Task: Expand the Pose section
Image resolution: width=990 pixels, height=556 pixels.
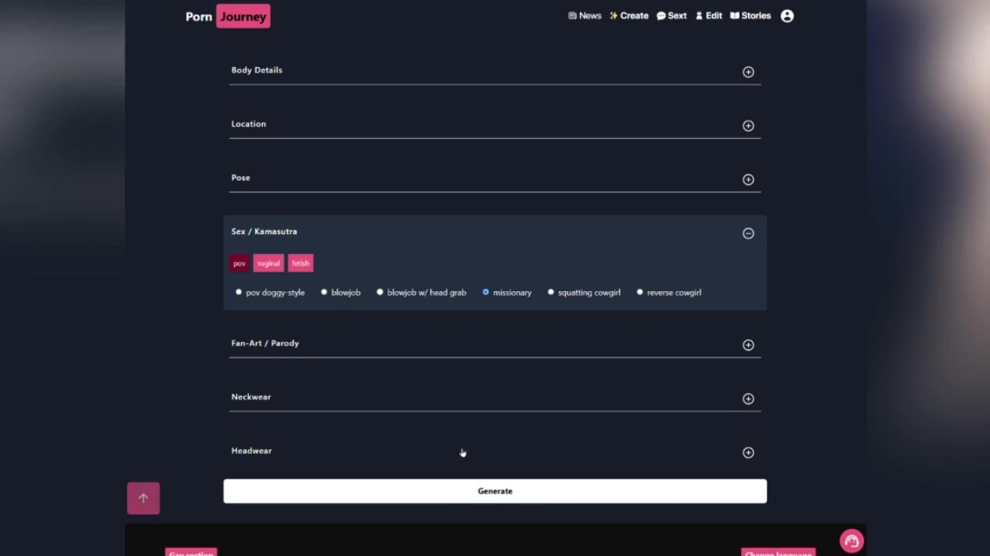Action: 748,179
